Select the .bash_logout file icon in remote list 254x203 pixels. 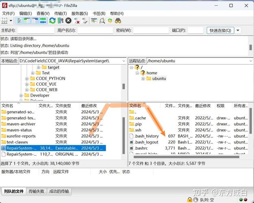tap(131, 142)
